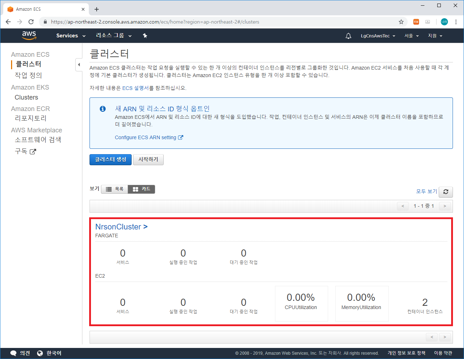The image size is (464, 359).
Task: Click the 의견 feedback link in footer
Action: (25, 353)
